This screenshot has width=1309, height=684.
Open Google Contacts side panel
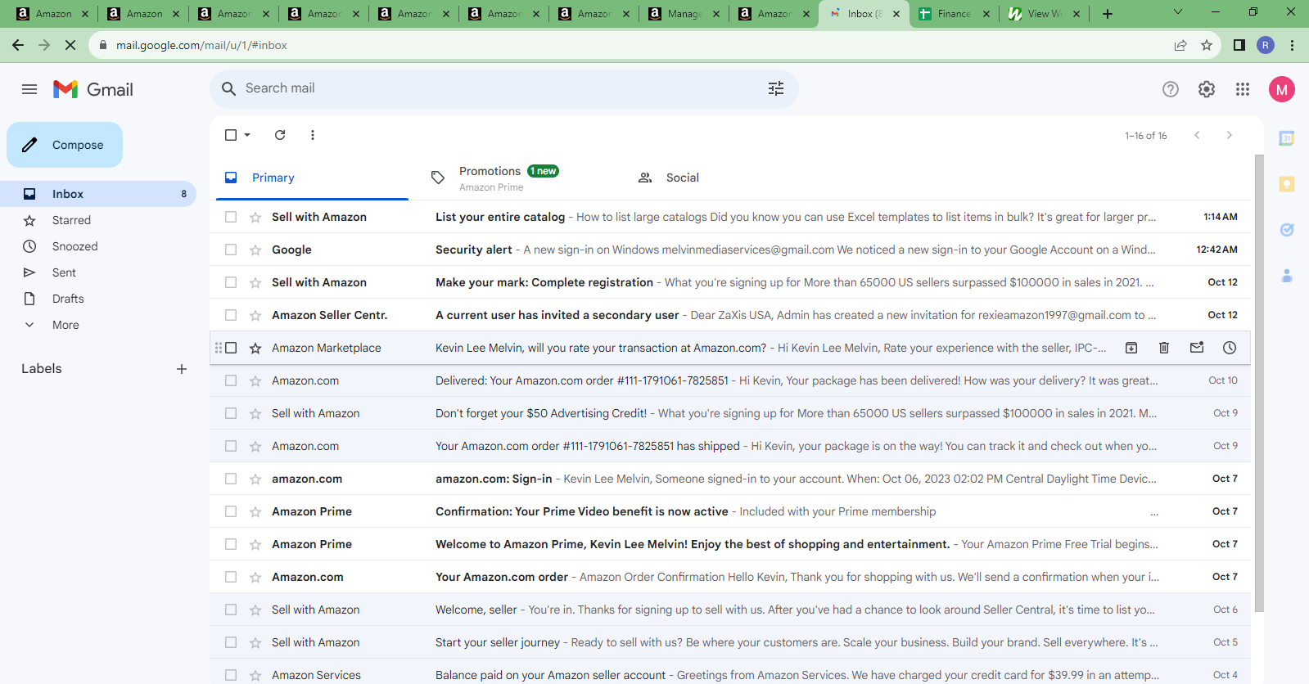click(1287, 276)
